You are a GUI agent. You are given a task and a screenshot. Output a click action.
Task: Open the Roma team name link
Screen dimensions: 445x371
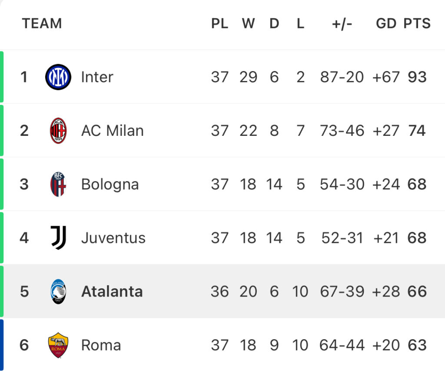click(101, 345)
